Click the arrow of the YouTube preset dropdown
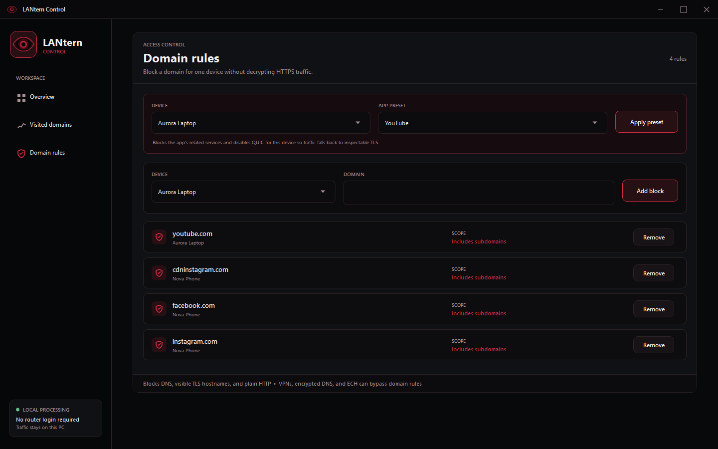Viewport: 718px width, 449px height. click(x=595, y=123)
